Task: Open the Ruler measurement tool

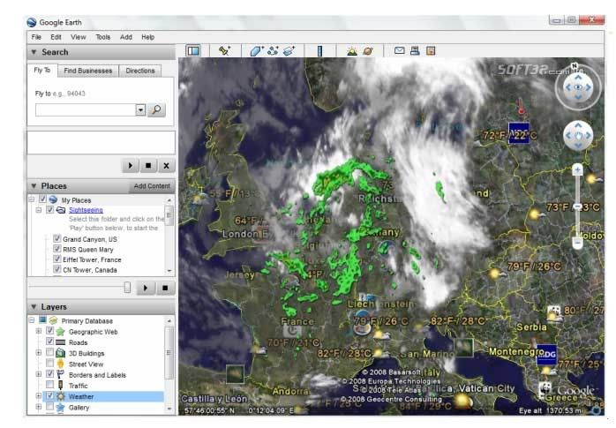Action: tap(319, 51)
